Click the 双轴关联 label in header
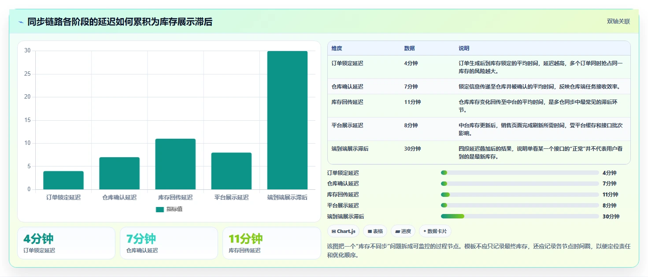The height and width of the screenshot is (277, 648). pyautogui.click(x=618, y=22)
